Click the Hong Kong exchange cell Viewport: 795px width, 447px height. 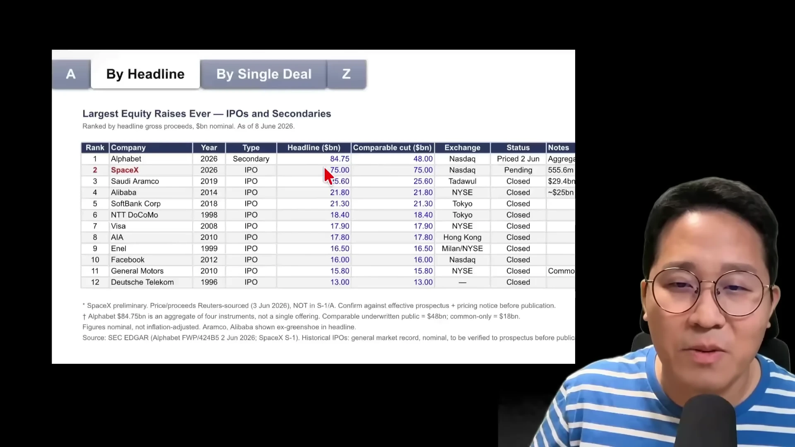coord(463,237)
